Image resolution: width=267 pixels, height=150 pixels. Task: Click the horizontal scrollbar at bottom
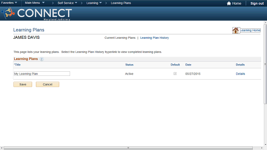(128, 148)
